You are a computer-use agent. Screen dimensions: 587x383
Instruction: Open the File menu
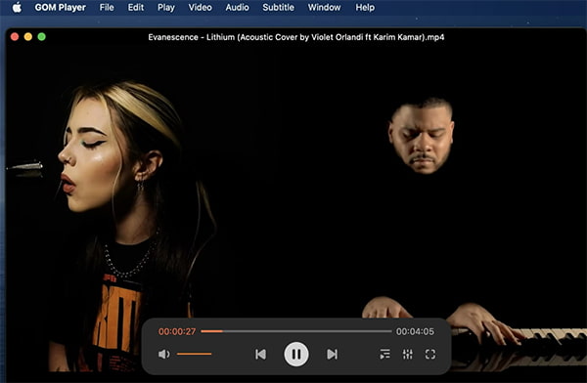[x=107, y=8]
